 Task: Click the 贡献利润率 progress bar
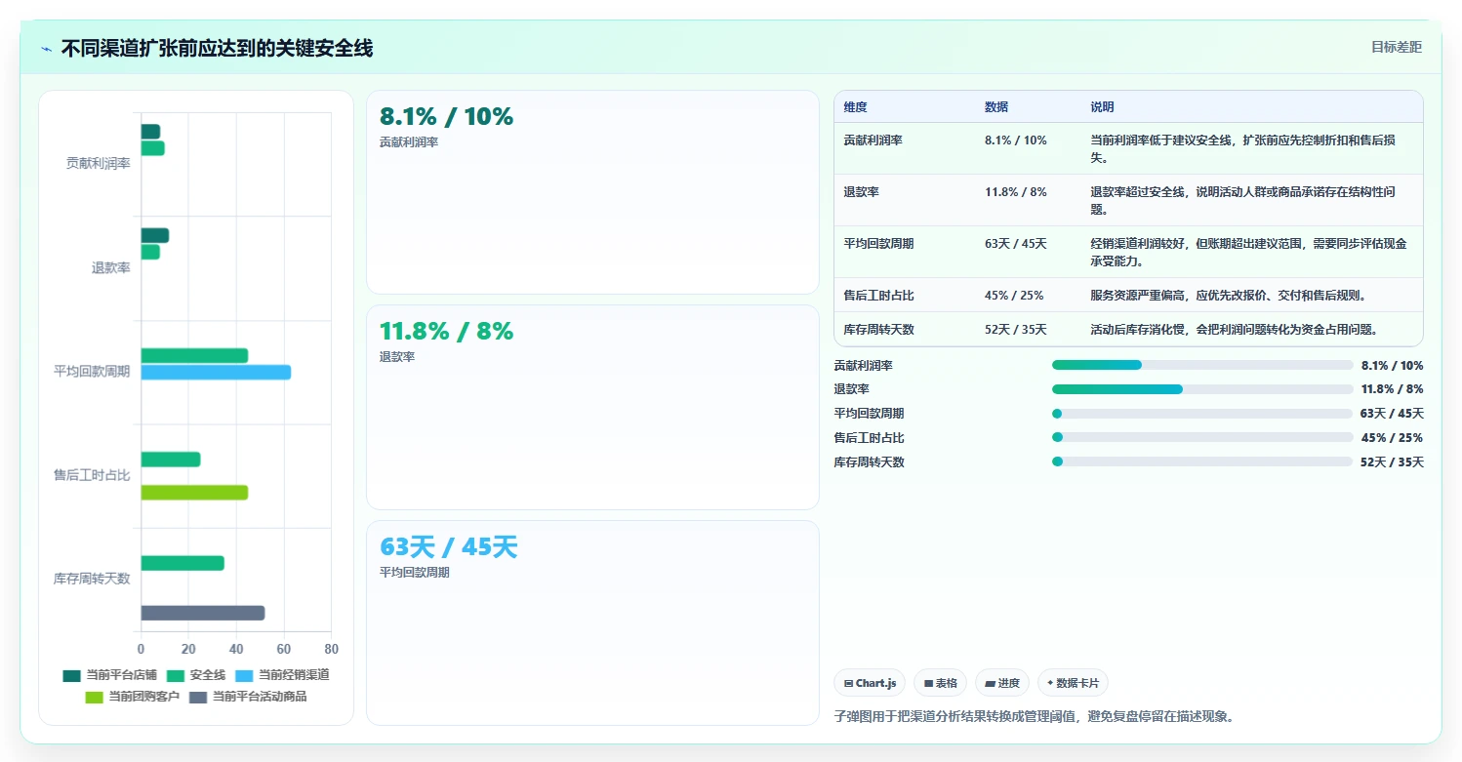[x=1202, y=365]
